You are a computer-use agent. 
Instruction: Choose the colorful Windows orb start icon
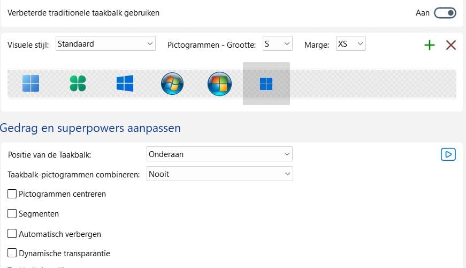tap(219, 84)
